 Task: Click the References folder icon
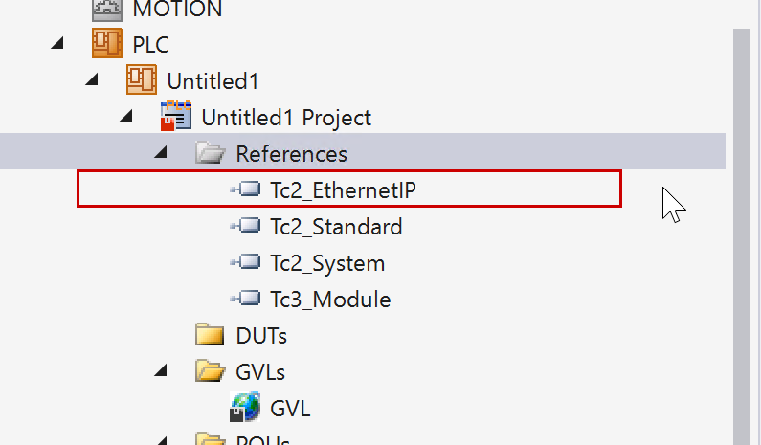[210, 153]
